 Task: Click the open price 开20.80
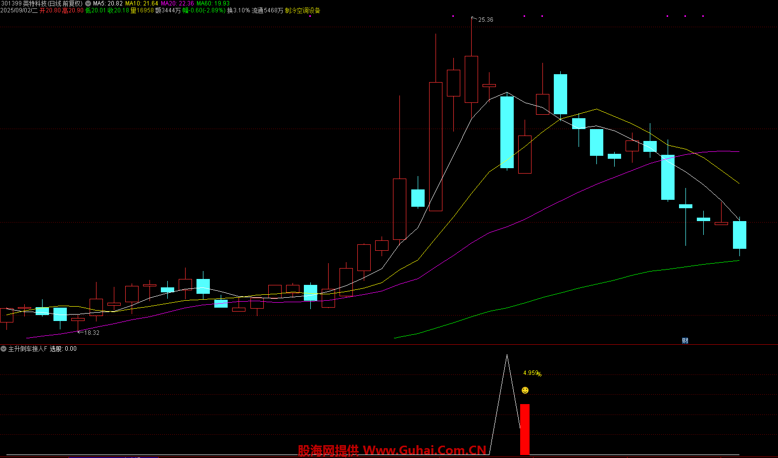pos(50,10)
